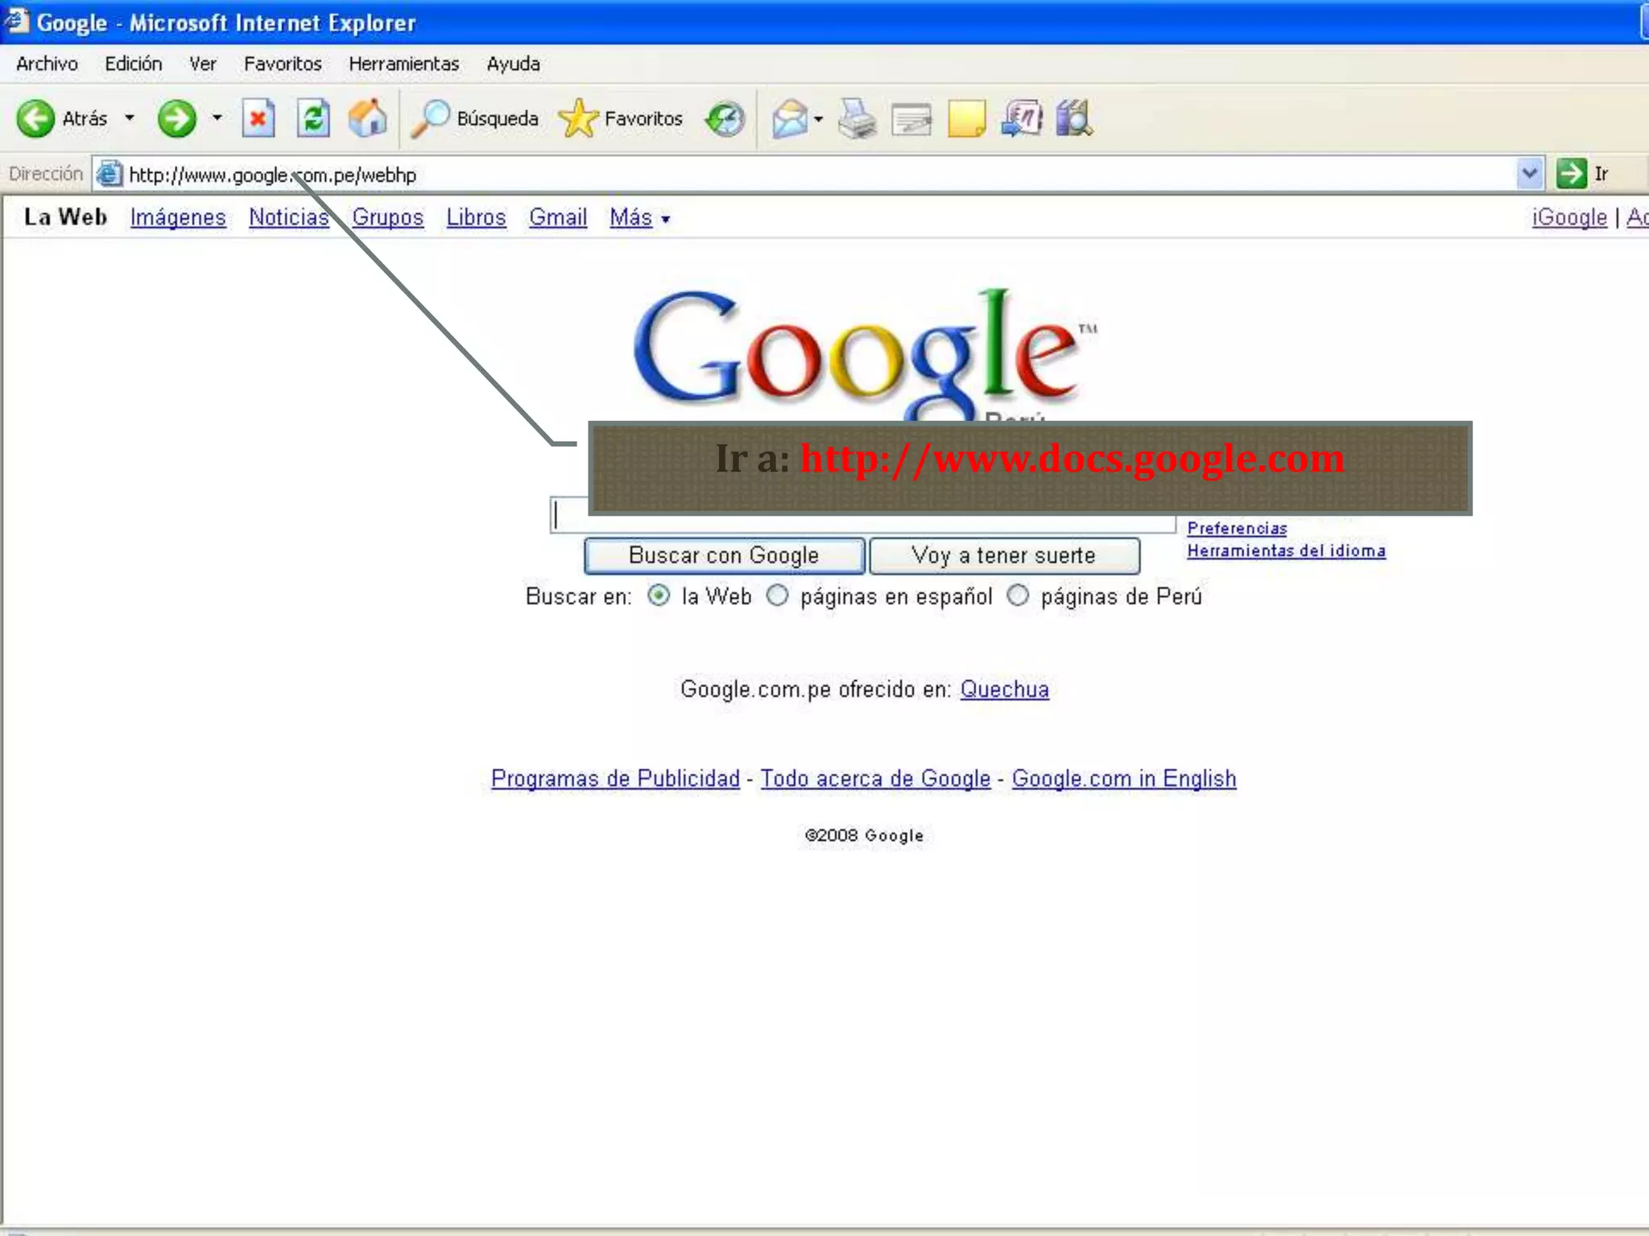The width and height of the screenshot is (1649, 1236).
Task: Open the Libros link
Action: pos(477,217)
